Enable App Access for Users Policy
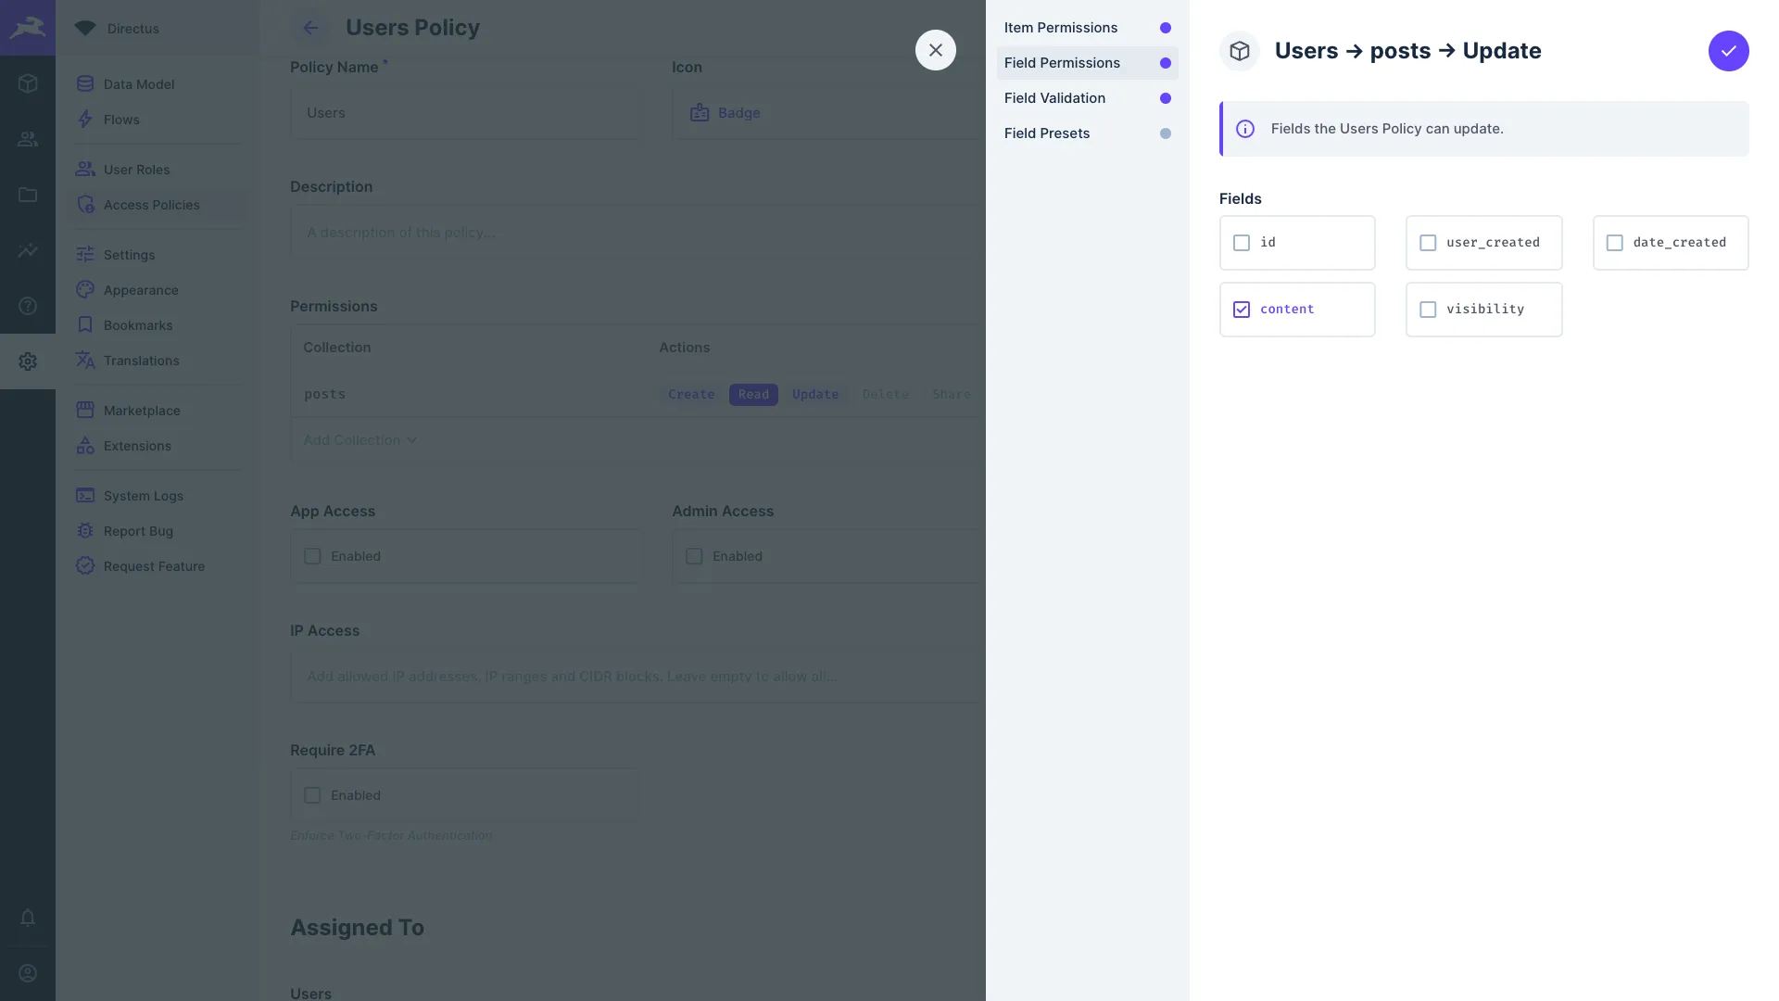Screen dimensions: 1779x1001 (313, 556)
